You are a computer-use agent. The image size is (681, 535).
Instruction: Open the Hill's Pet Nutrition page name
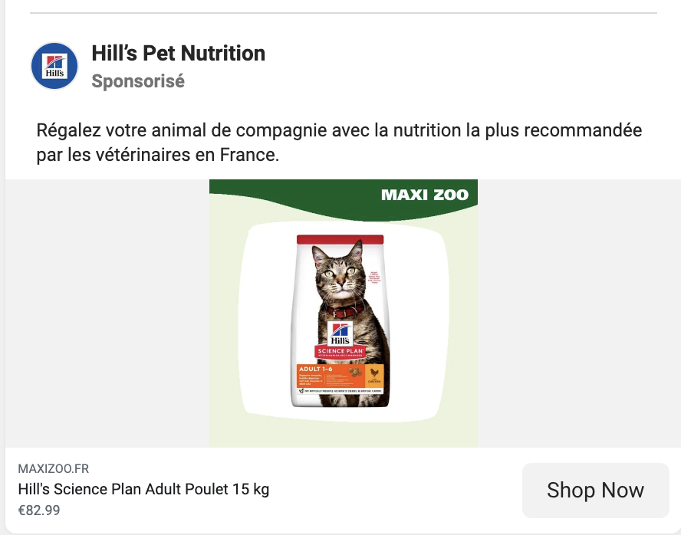click(178, 54)
